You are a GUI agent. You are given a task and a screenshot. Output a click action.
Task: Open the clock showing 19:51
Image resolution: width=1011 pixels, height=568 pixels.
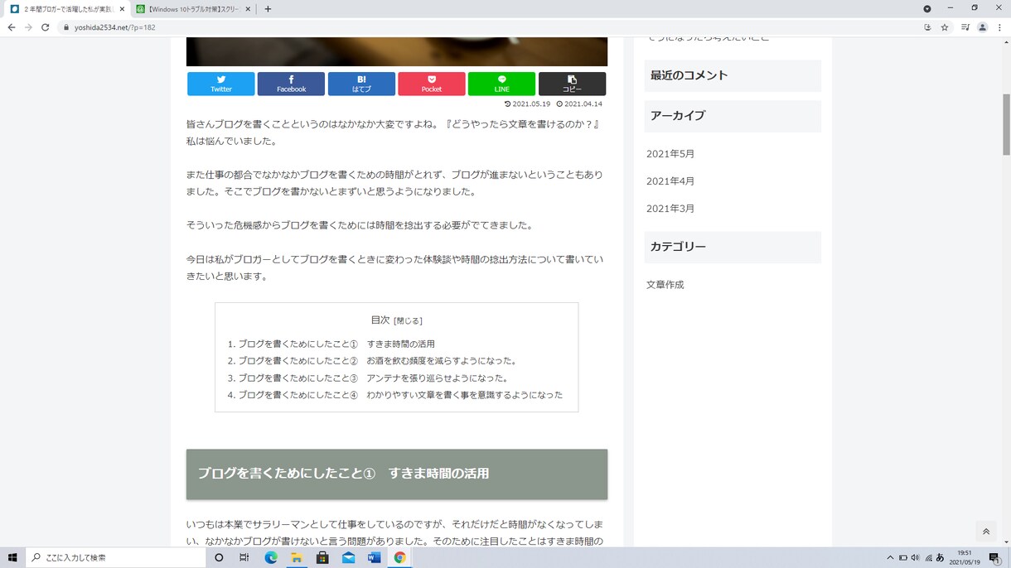(x=965, y=557)
